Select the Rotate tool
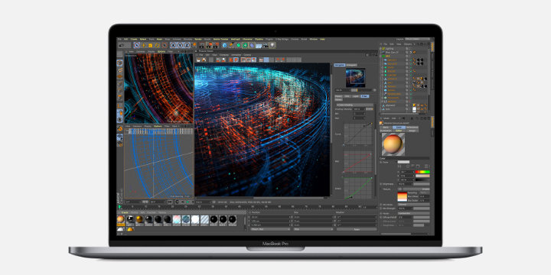Screen dimensions: 551x275 click(157, 45)
